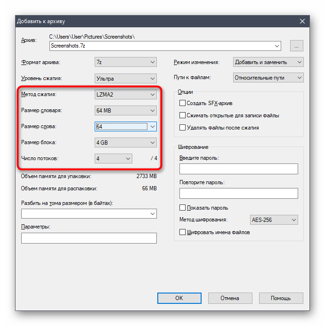Open the split-to-volumes size dropdown
The image size is (325, 326).
[89, 213]
